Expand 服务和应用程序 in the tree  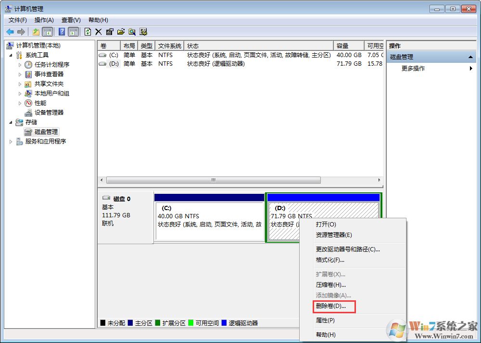[11, 141]
